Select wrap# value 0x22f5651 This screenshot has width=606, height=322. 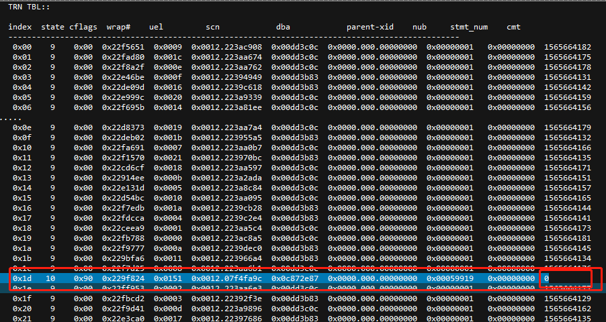124,47
